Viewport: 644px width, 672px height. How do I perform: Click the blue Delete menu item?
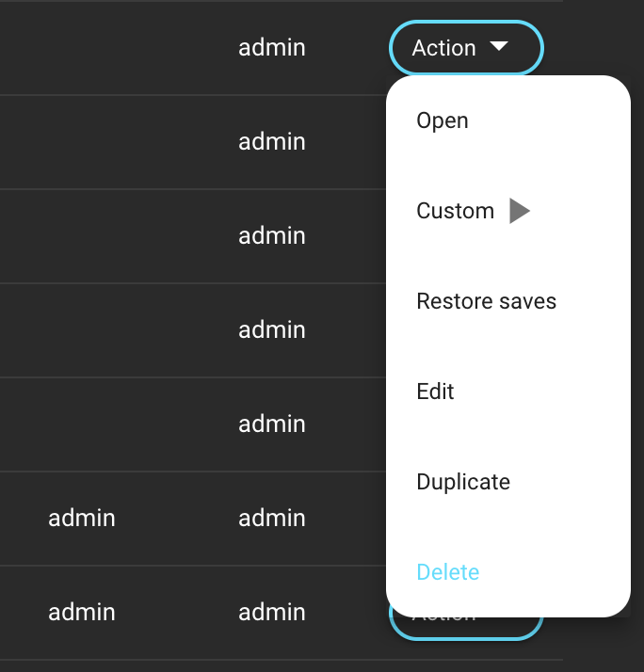(448, 572)
